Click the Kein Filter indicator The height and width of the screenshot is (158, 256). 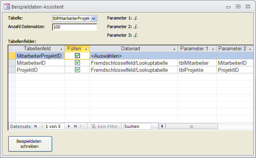click(104, 126)
